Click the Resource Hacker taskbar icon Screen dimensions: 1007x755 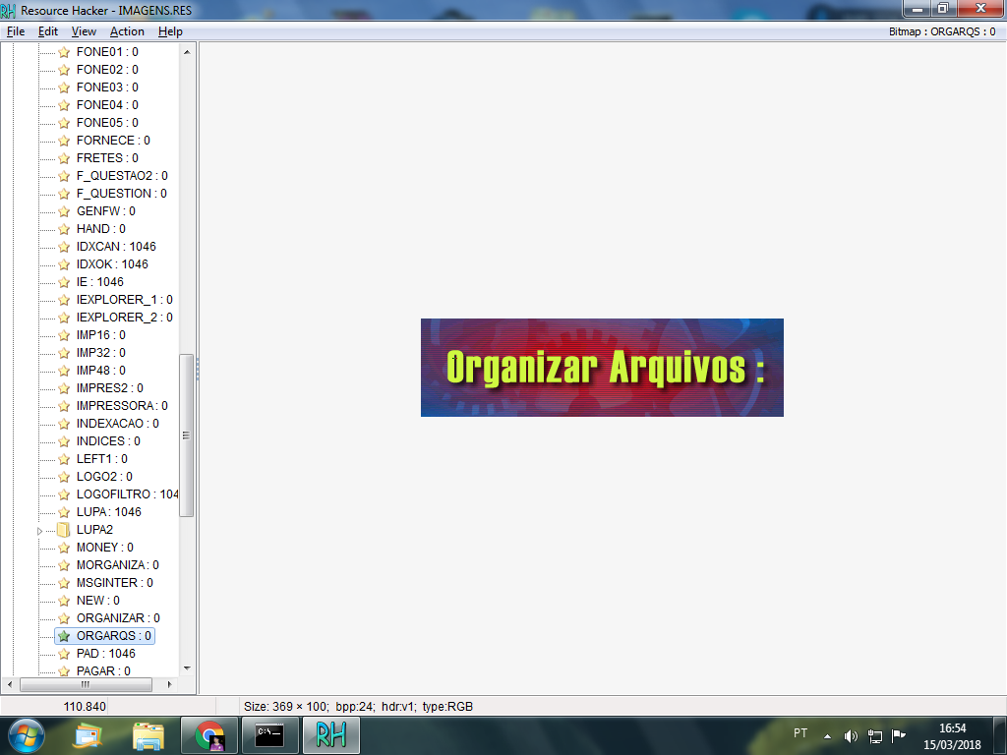(330, 734)
